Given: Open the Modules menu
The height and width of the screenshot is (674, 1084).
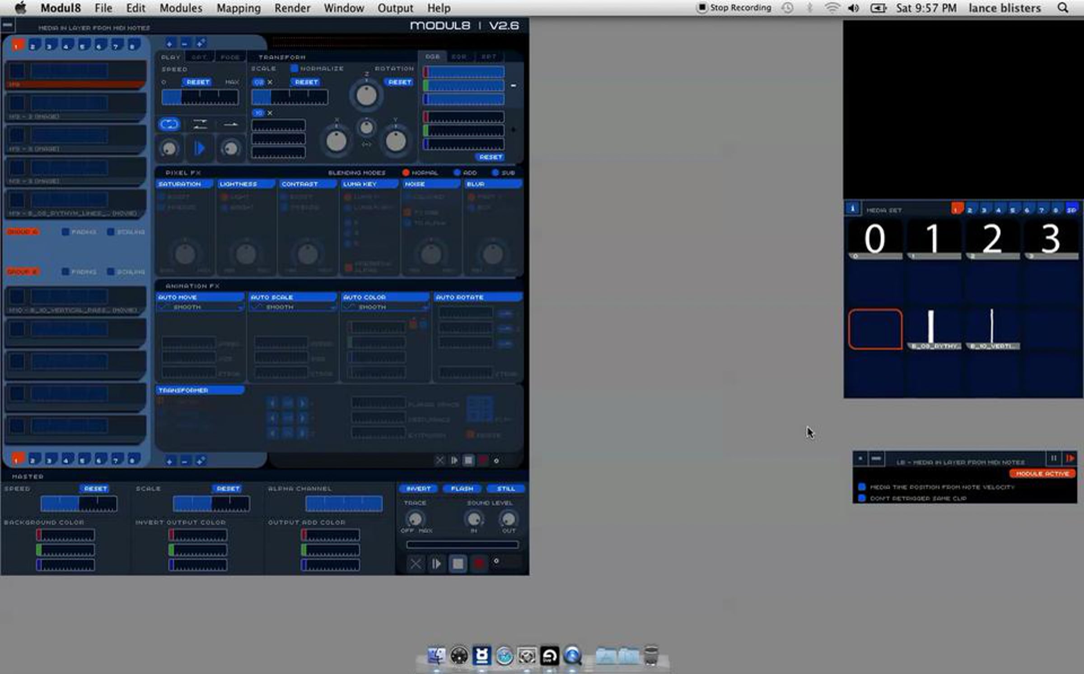Looking at the screenshot, I should point(181,8).
